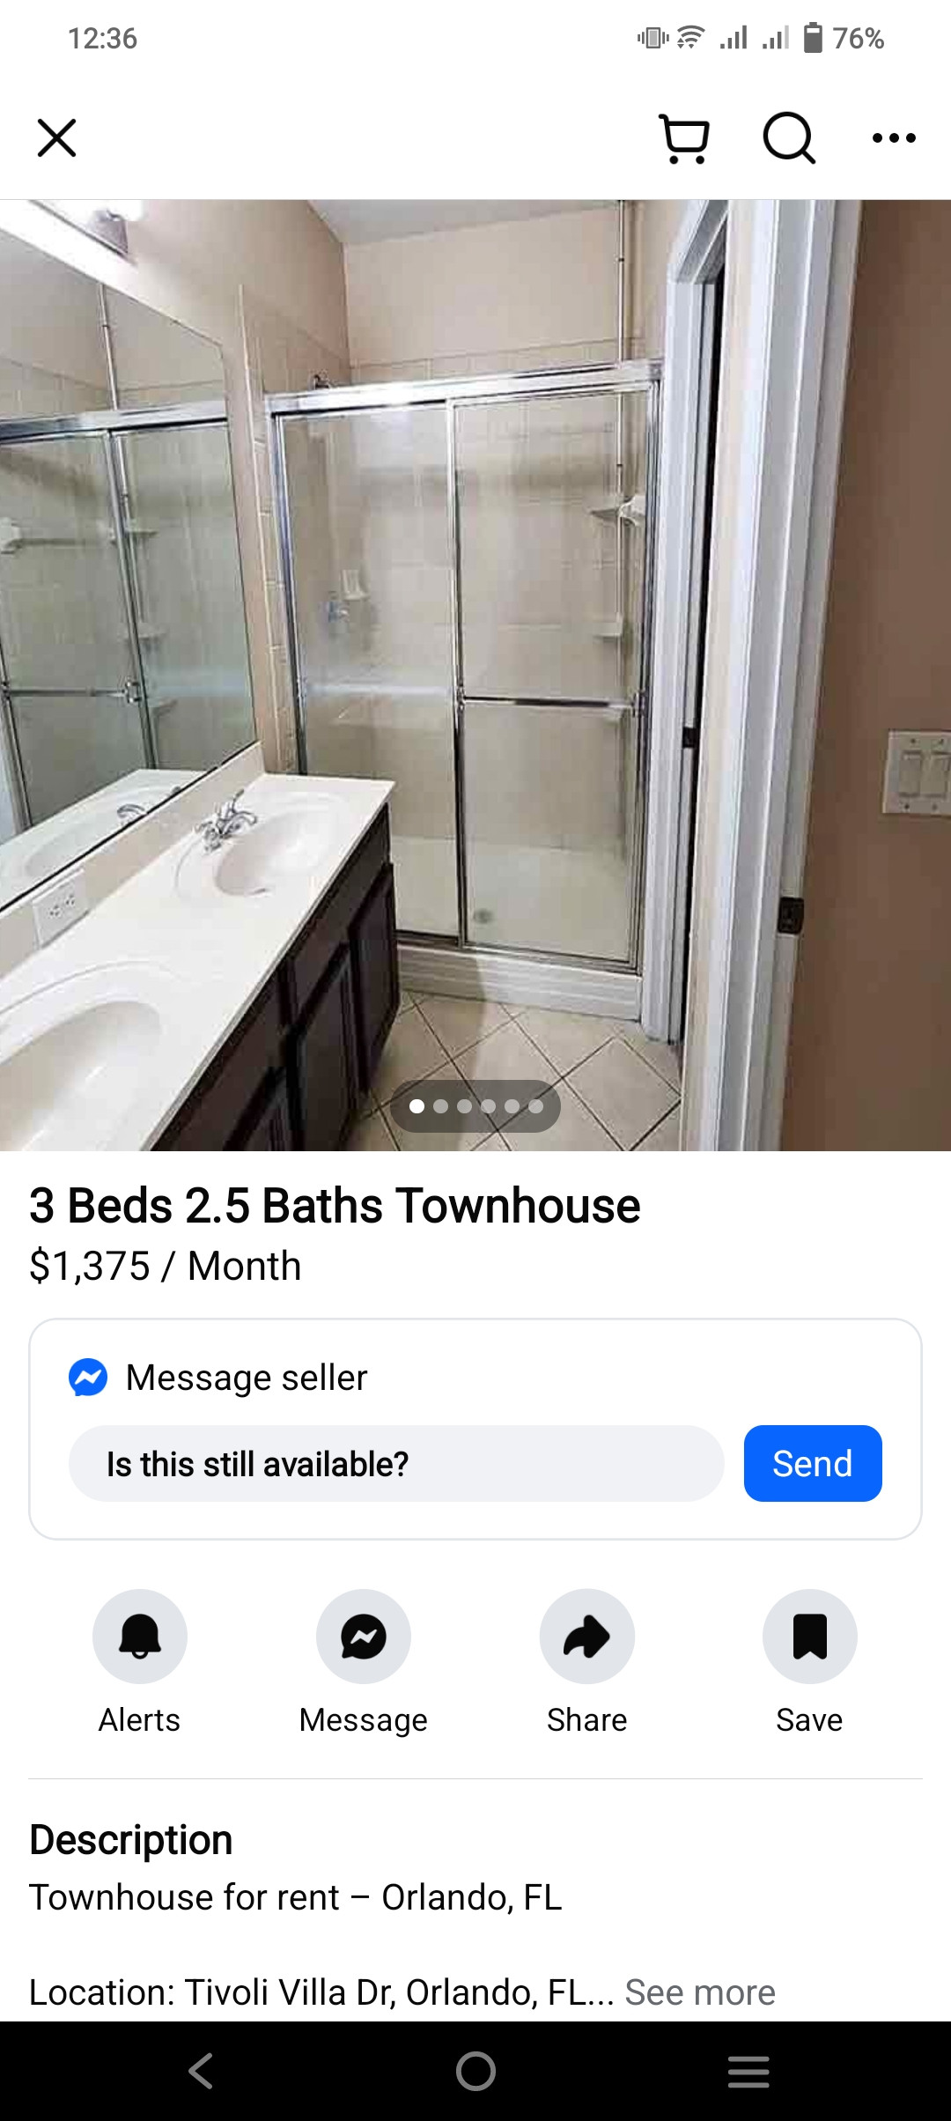
Task: Close the listing with the X icon
Action: click(x=57, y=138)
